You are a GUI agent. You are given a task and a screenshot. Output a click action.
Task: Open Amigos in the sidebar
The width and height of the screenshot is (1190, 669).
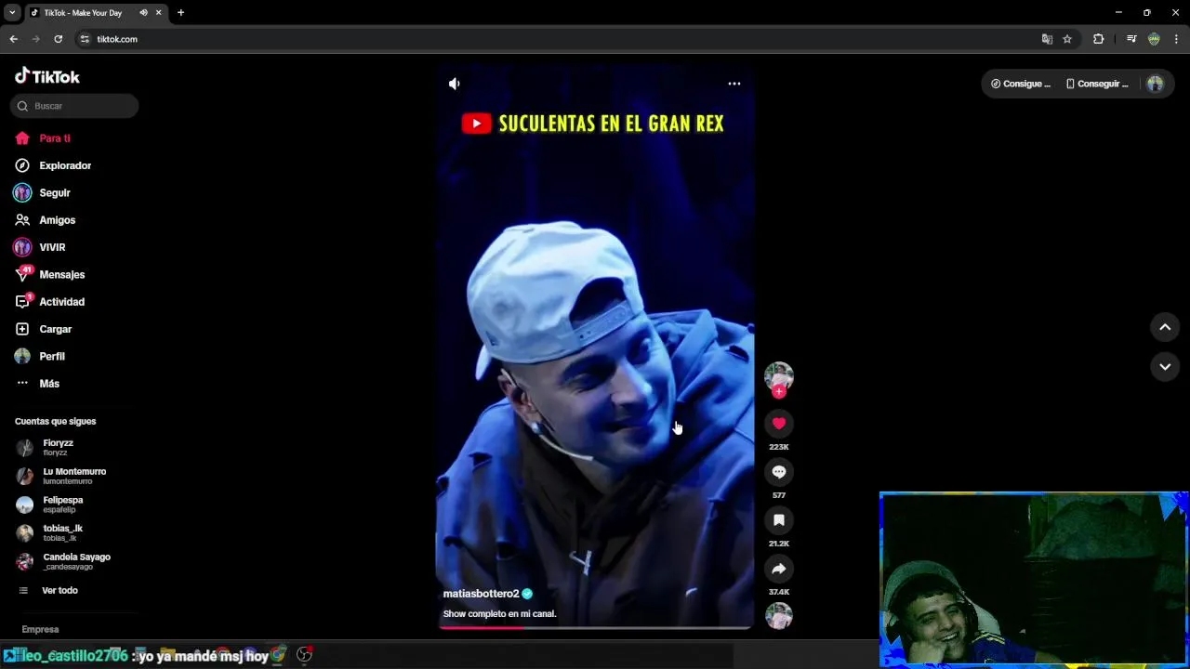(46, 220)
